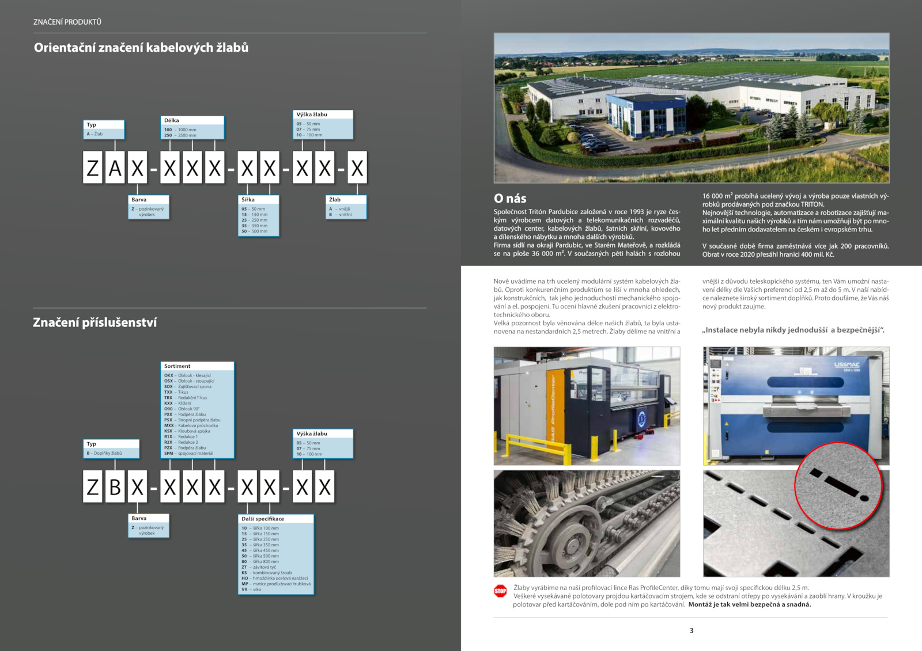The image size is (922, 651).
Task: Click 'R1X – Redukce 1' entry
Action: (x=181, y=437)
